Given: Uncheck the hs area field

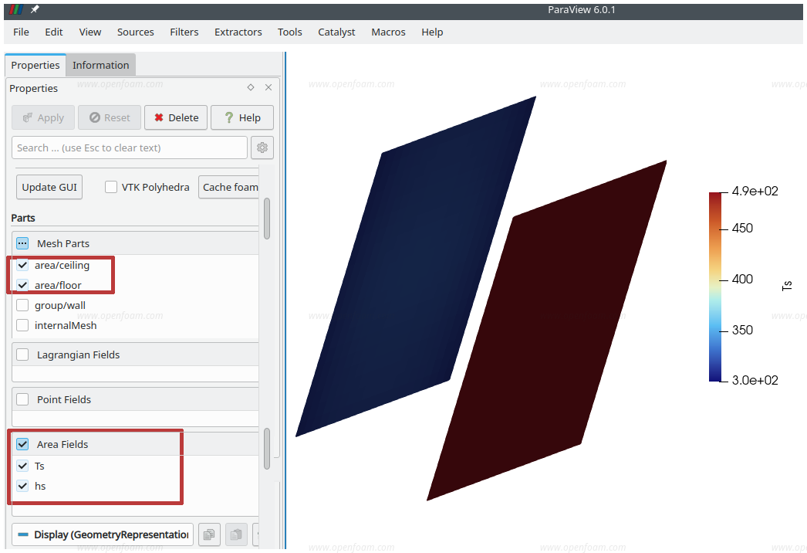Looking at the screenshot, I should click(22, 486).
